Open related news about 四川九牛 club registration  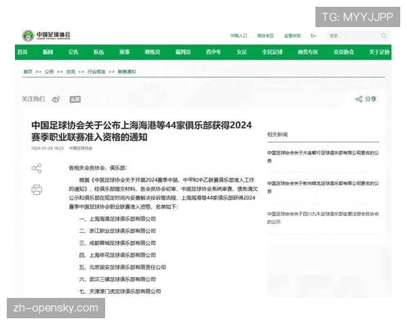point(323,218)
